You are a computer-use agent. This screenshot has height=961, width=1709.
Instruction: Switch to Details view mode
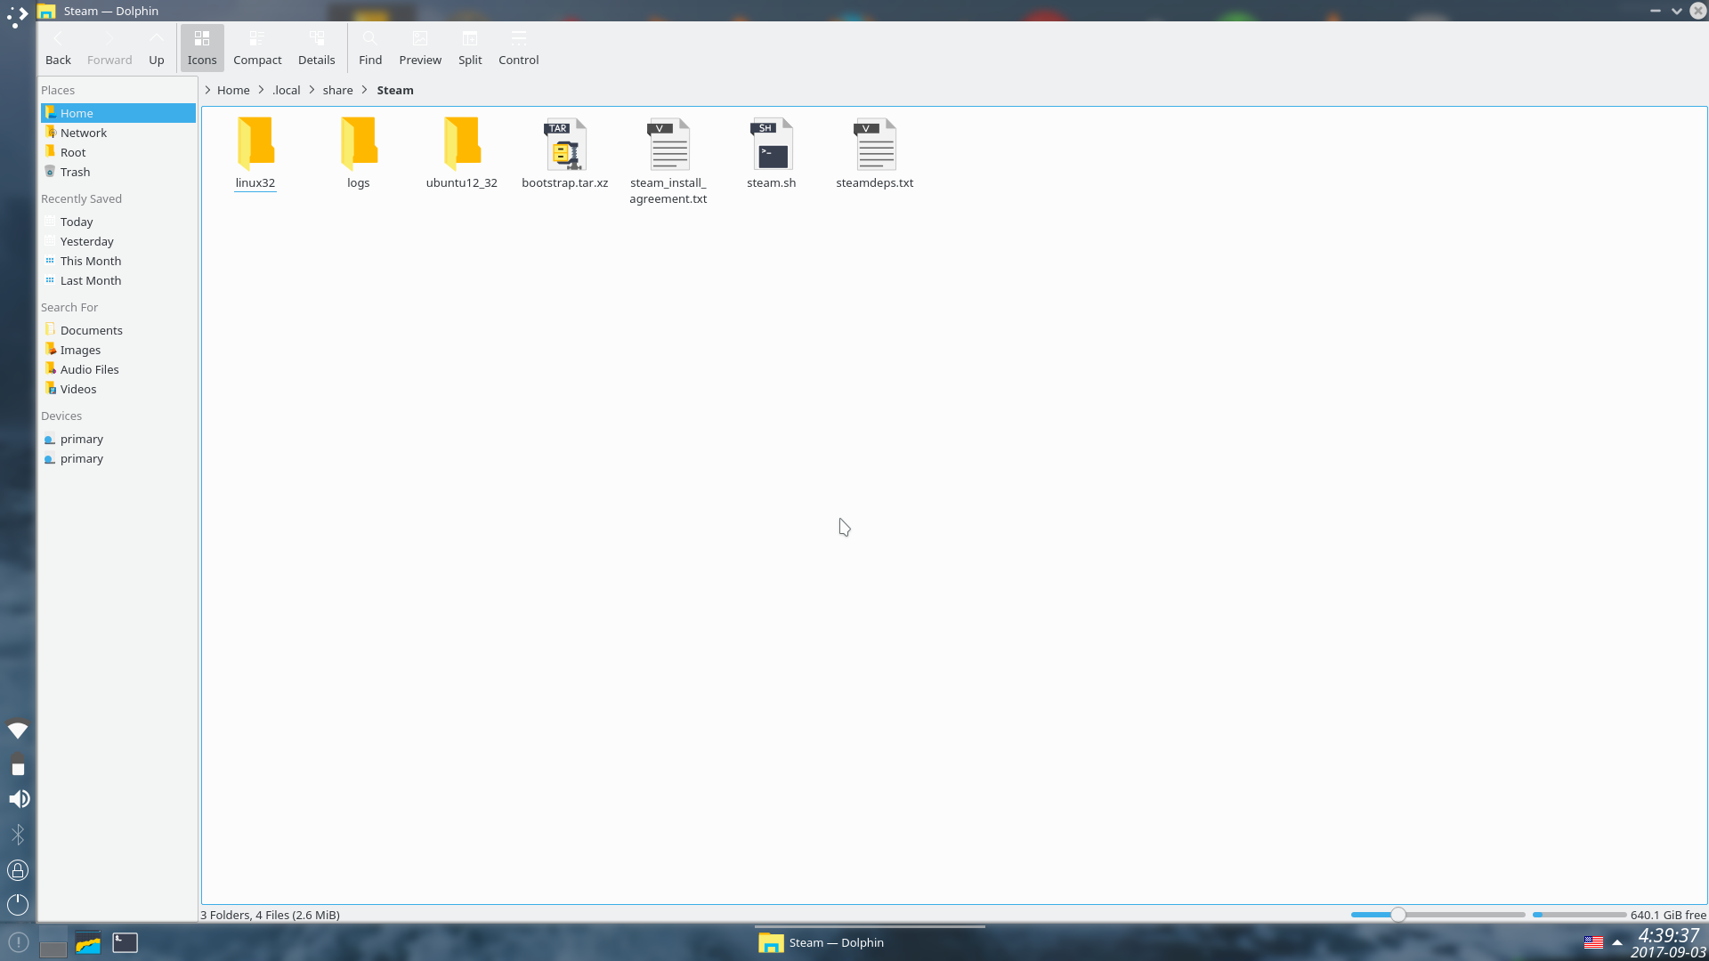coord(317,47)
